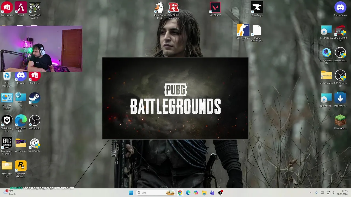Open the OBS Studio shortcut beside Microsoft Edge
The width and height of the screenshot is (351, 197).
35,123
